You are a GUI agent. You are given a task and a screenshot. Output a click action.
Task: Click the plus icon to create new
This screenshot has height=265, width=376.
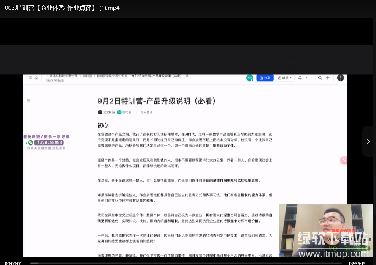click(328, 78)
